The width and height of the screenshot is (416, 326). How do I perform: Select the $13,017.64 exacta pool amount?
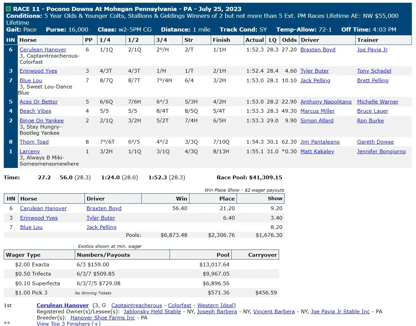(x=214, y=265)
